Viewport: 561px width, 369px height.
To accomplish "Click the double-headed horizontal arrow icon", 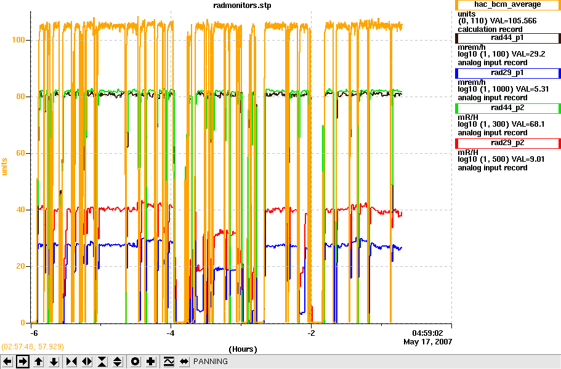I will (x=184, y=362).
